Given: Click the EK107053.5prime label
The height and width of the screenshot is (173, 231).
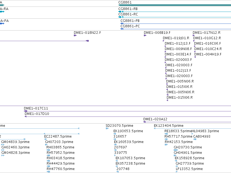Looking at the screenshot, I should coord(130,158).
